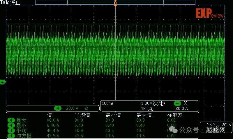
Task: Click the 100ms horizontal timebase readout
Action: pos(108,103)
